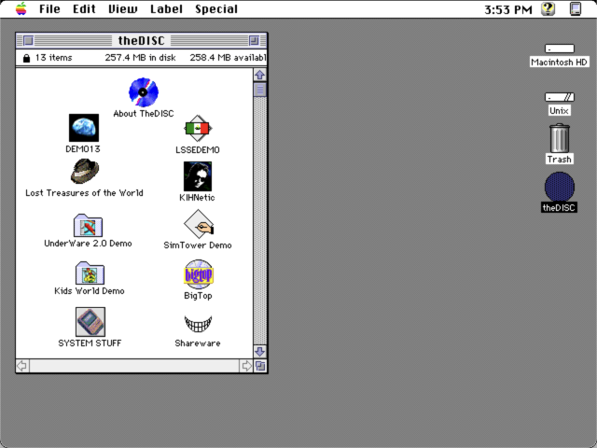This screenshot has height=448, width=597.
Task: Click the Trash can icon
Action: pyautogui.click(x=560, y=138)
